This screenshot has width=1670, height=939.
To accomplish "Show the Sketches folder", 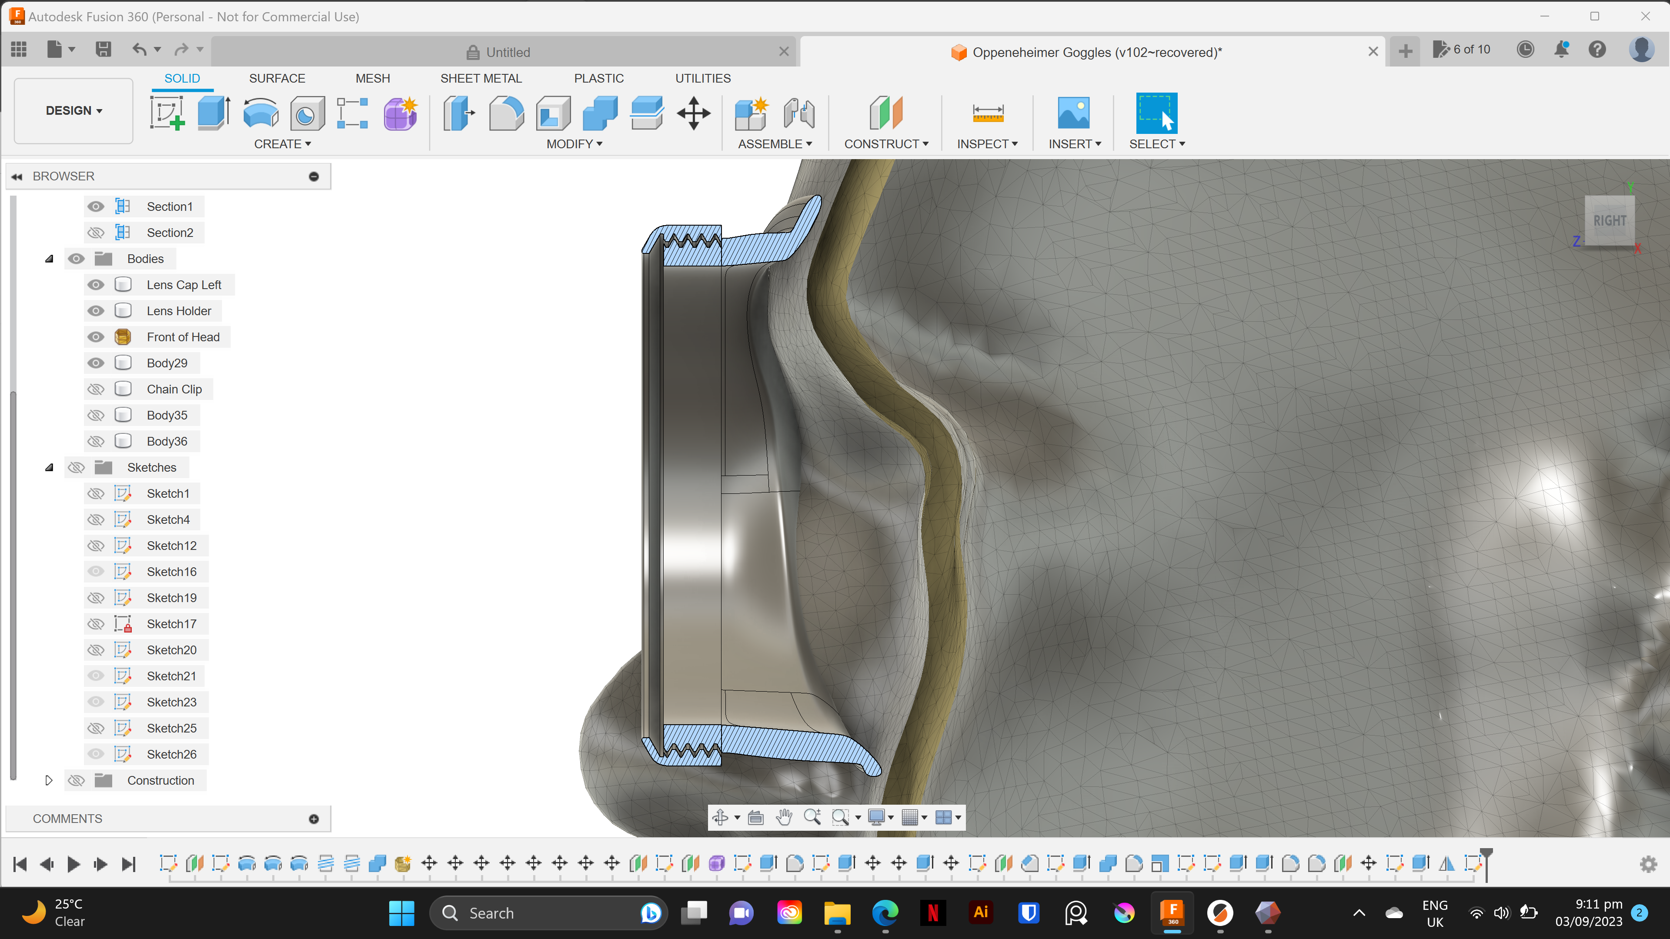I will pos(76,466).
